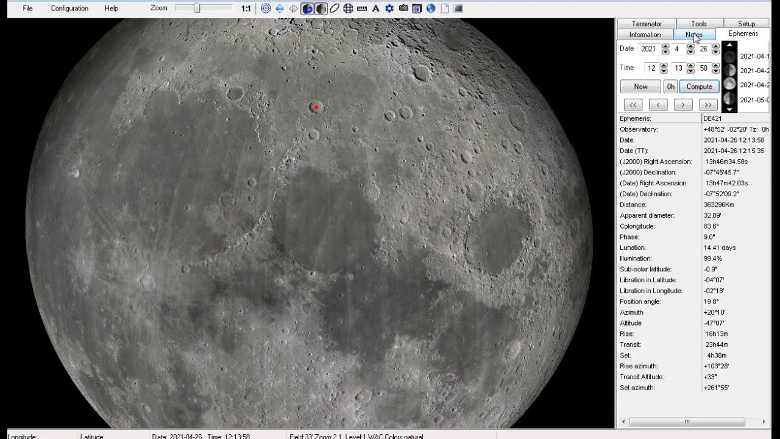Image resolution: width=780 pixels, height=439 pixels.
Task: Select the Ephemeris value 'DE421'
Action: pos(712,118)
